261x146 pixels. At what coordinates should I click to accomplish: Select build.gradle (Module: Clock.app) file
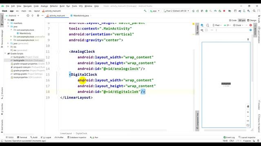pos(27,60)
